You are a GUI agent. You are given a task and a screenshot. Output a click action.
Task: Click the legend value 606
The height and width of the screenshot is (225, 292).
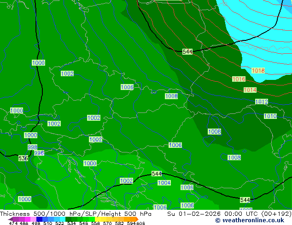pos(140,223)
